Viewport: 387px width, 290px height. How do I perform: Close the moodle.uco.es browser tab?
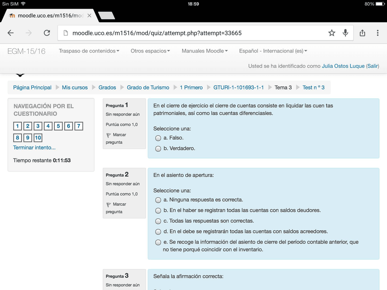tap(89, 16)
